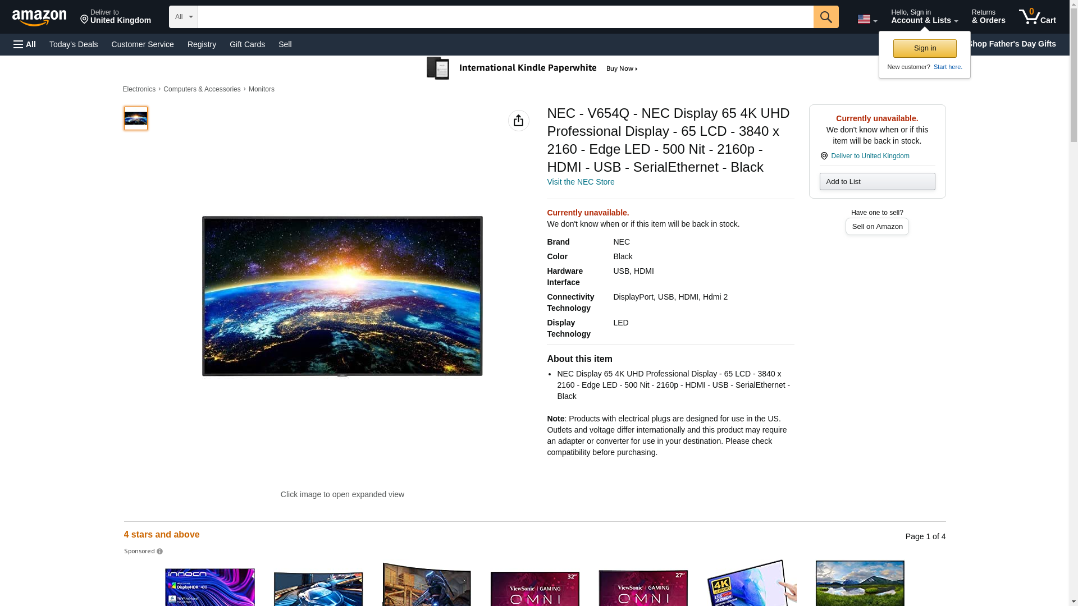Click Monitors breadcrumb link
Viewport: 1078px width, 606px height.
[x=261, y=89]
